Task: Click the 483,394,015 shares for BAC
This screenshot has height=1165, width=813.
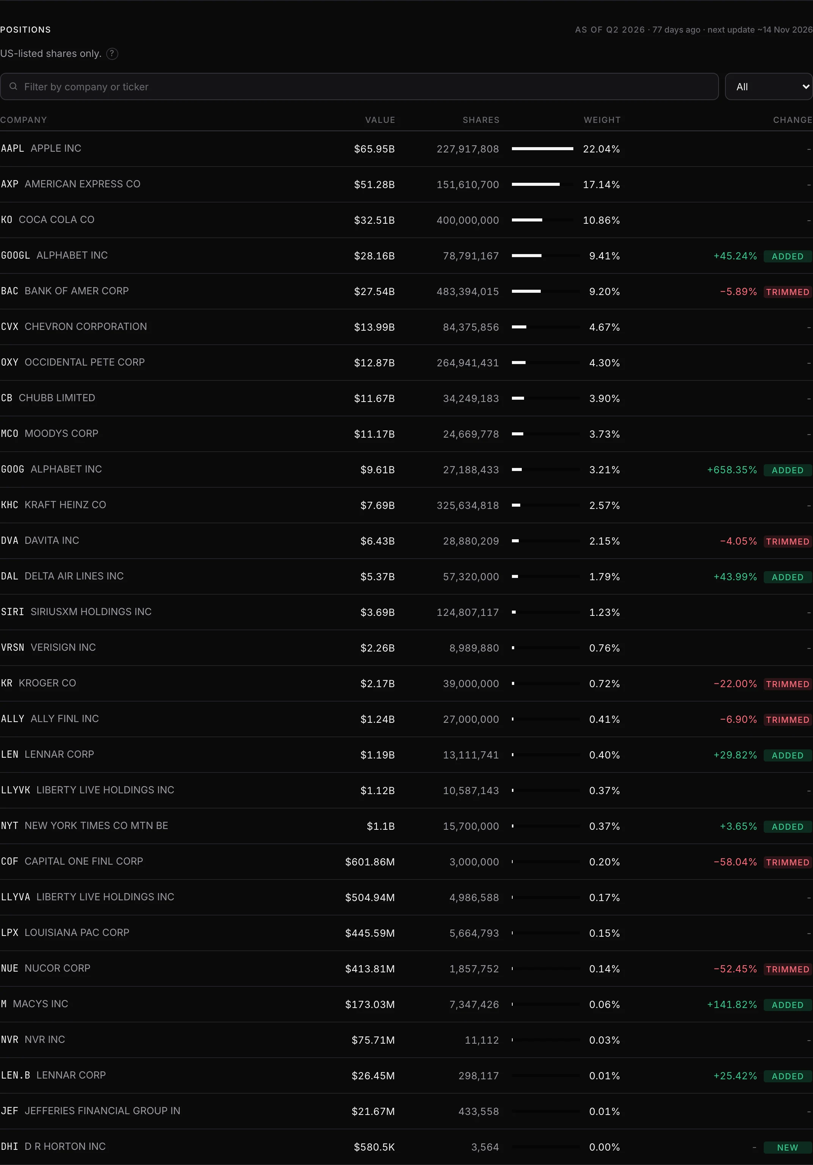Action: [x=468, y=292]
